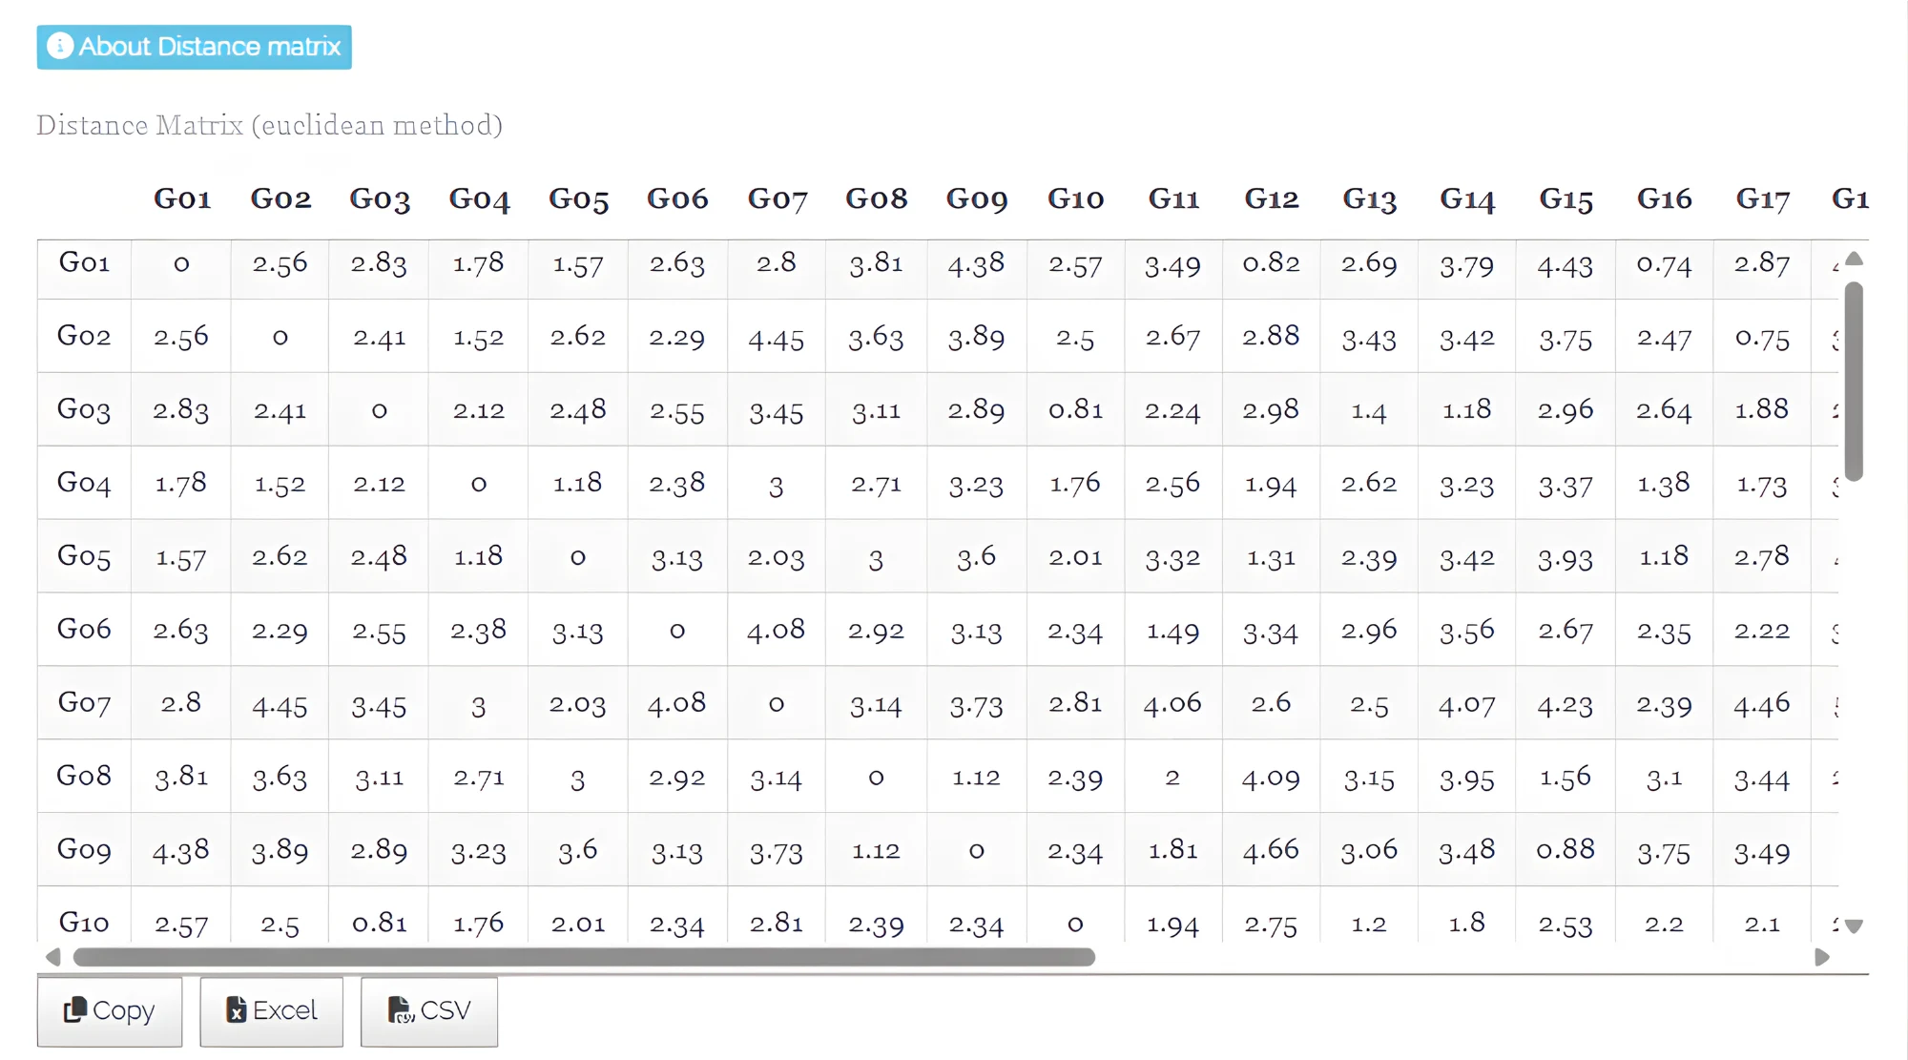Click the G10 row label
1908x1060 pixels.
tap(84, 922)
